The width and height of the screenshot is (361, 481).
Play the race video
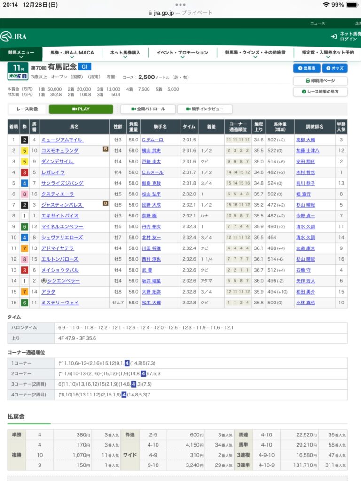(81, 109)
